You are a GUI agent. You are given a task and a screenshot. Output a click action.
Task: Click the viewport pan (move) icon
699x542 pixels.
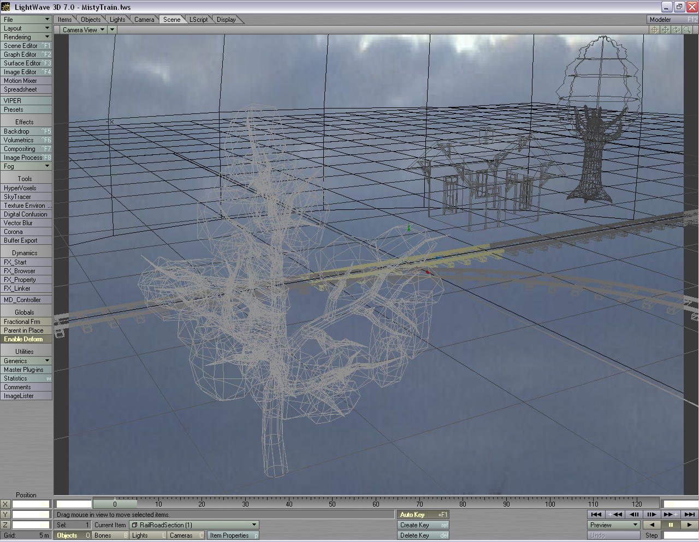click(665, 30)
